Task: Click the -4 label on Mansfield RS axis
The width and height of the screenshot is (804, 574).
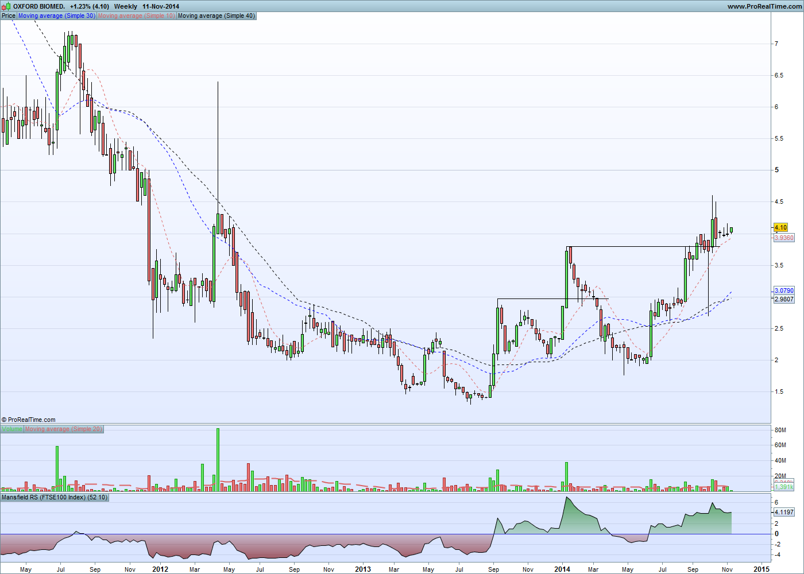Action: pyautogui.click(x=777, y=554)
